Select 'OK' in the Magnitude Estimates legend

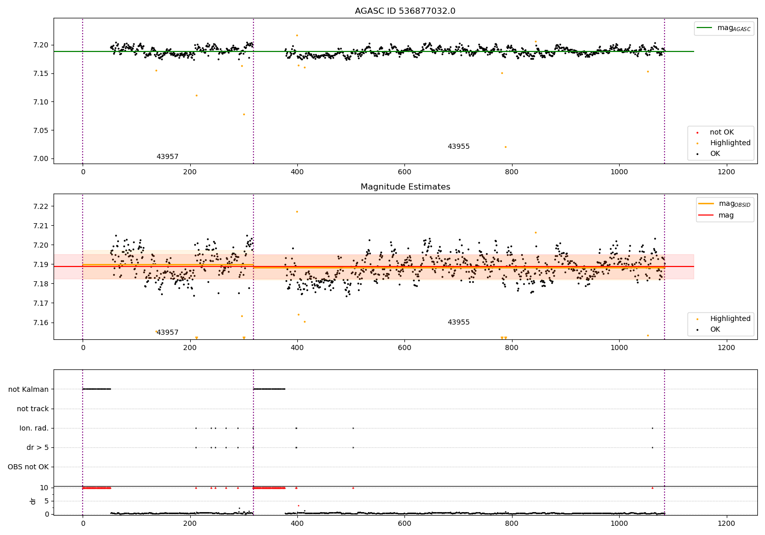tap(715, 330)
